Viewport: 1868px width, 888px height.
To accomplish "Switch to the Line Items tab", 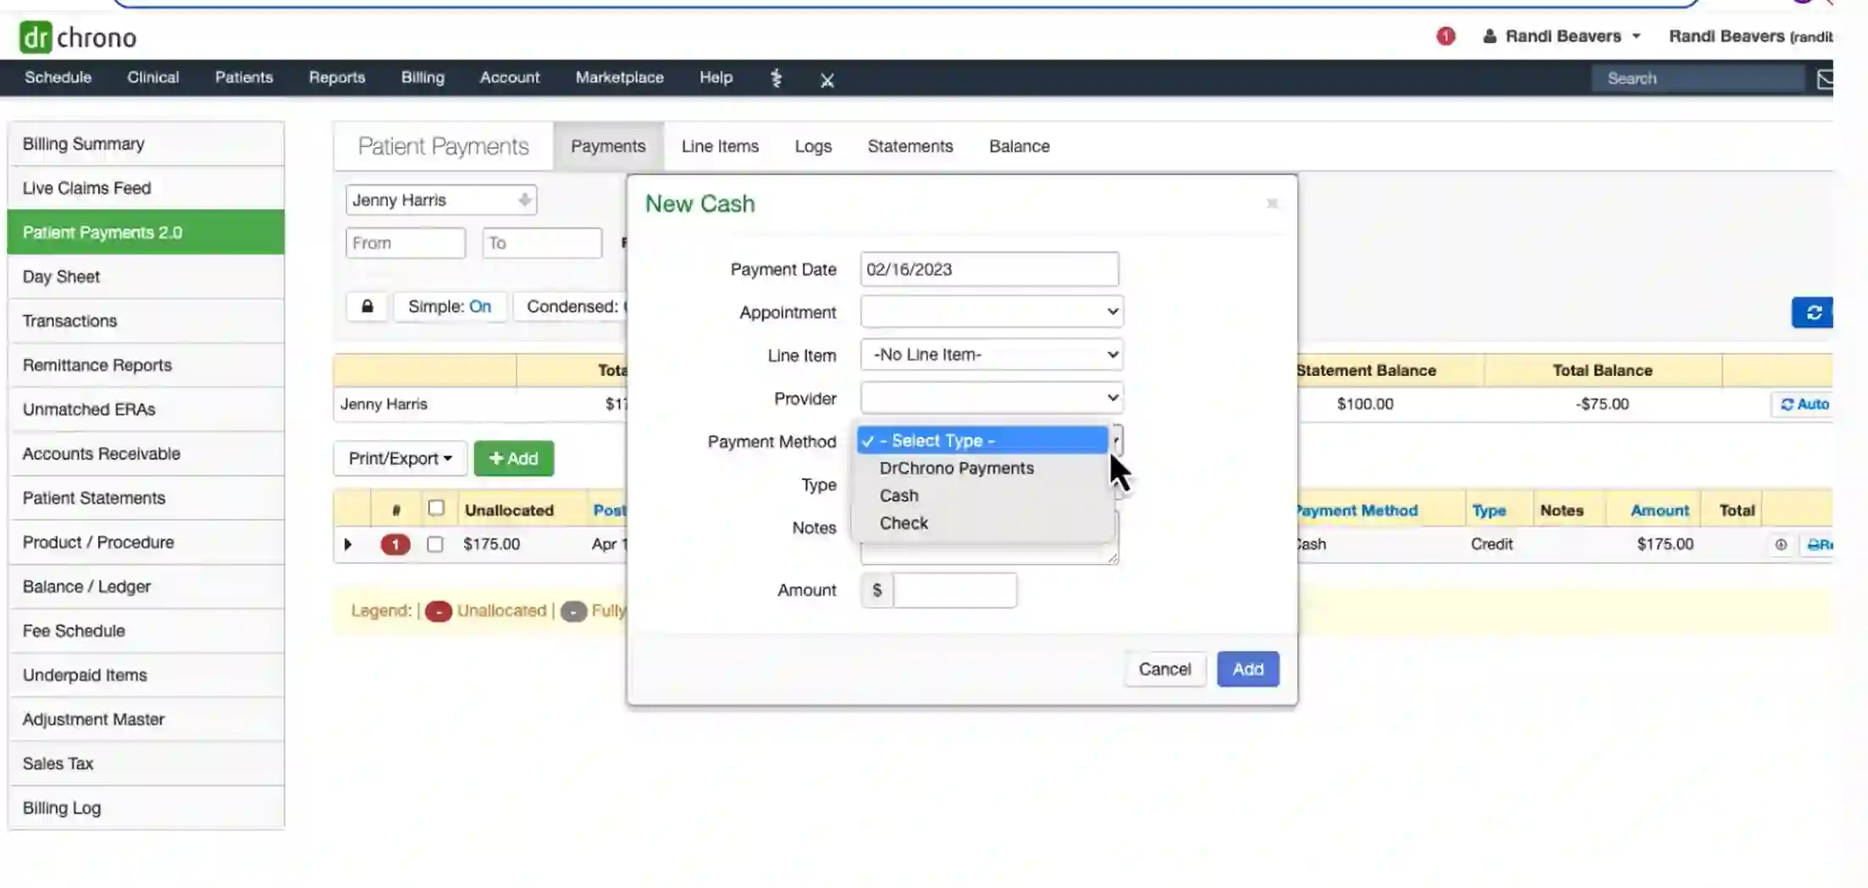I will pos(719,146).
